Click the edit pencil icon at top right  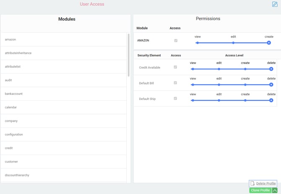[x=275, y=5]
